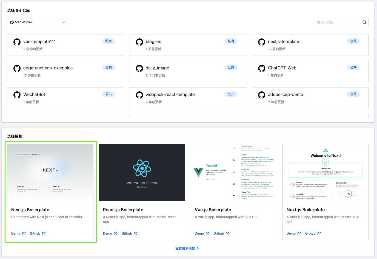Screen dimensions: 377x259
Task: Click the React.js Boilerplate preview thumbnail
Action: (142, 173)
